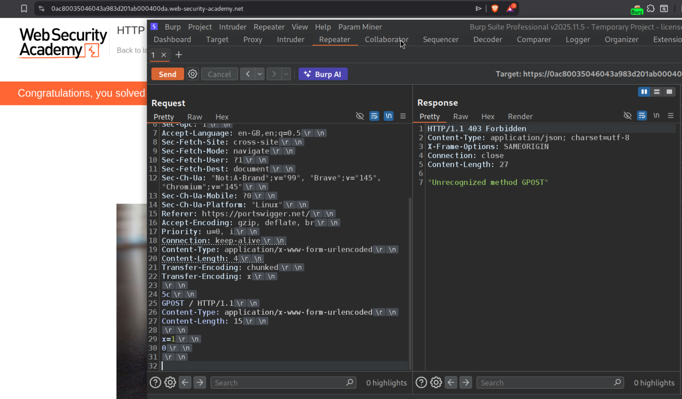Open the Param Miner menu

(x=360, y=27)
